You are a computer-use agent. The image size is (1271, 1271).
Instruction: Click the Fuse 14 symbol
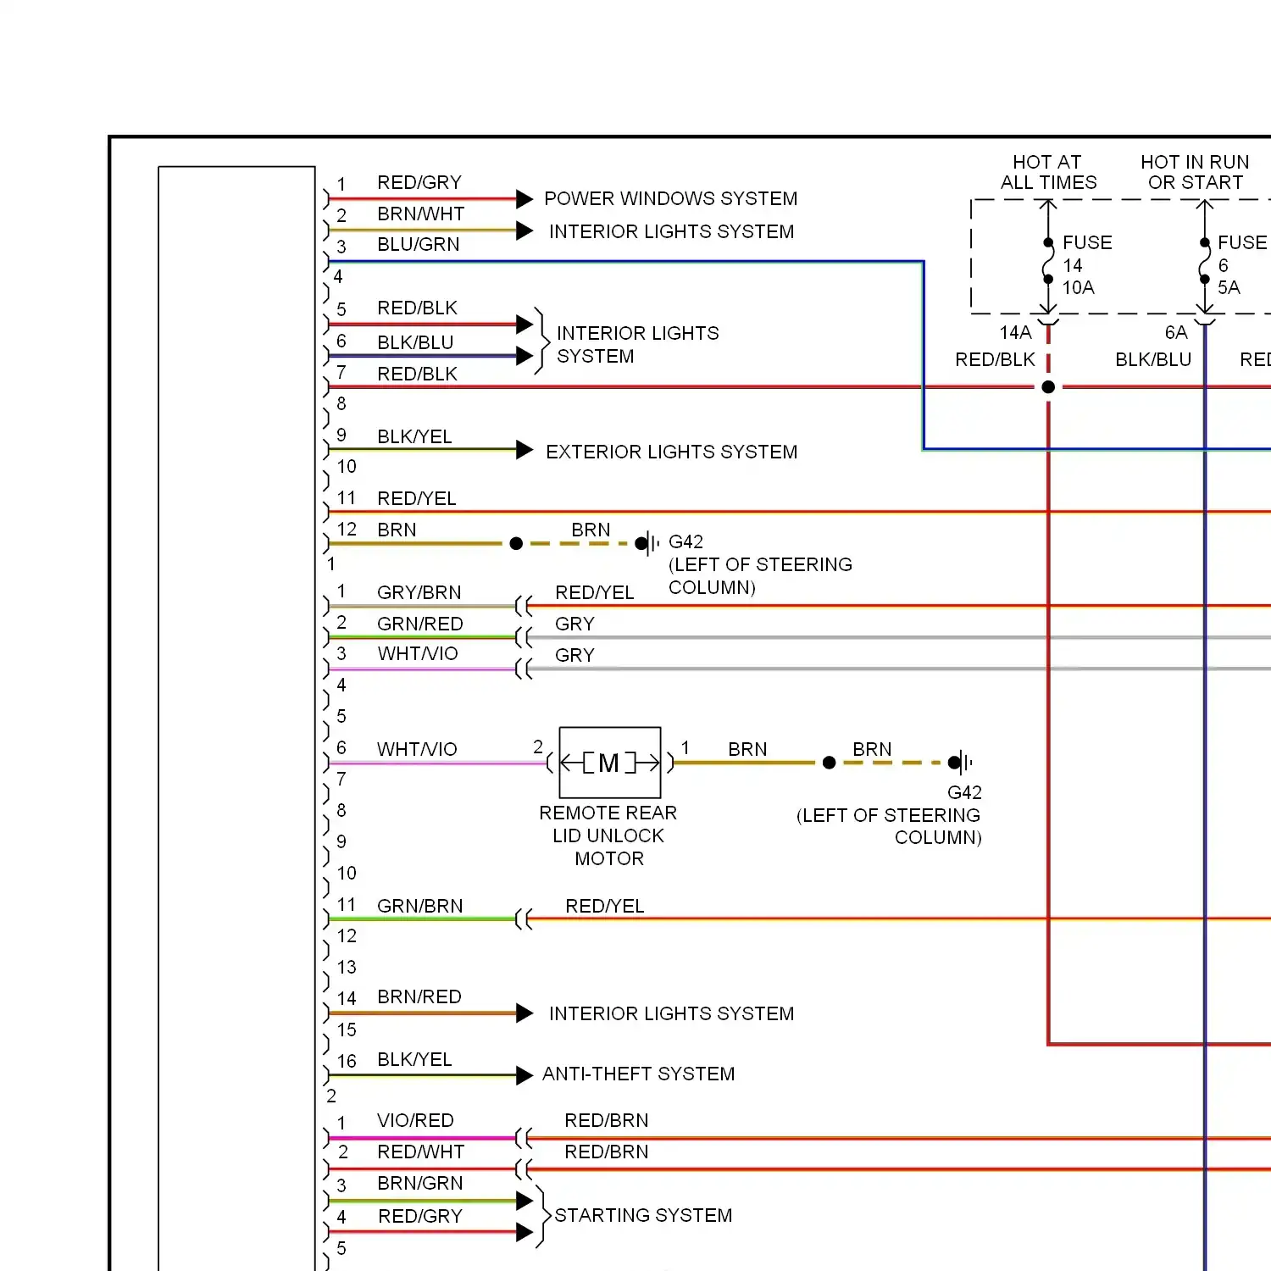pyautogui.click(x=1048, y=261)
